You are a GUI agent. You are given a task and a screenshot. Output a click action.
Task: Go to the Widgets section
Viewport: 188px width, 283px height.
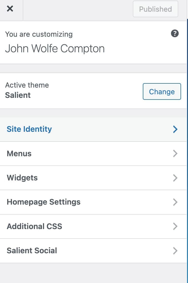[22, 178]
